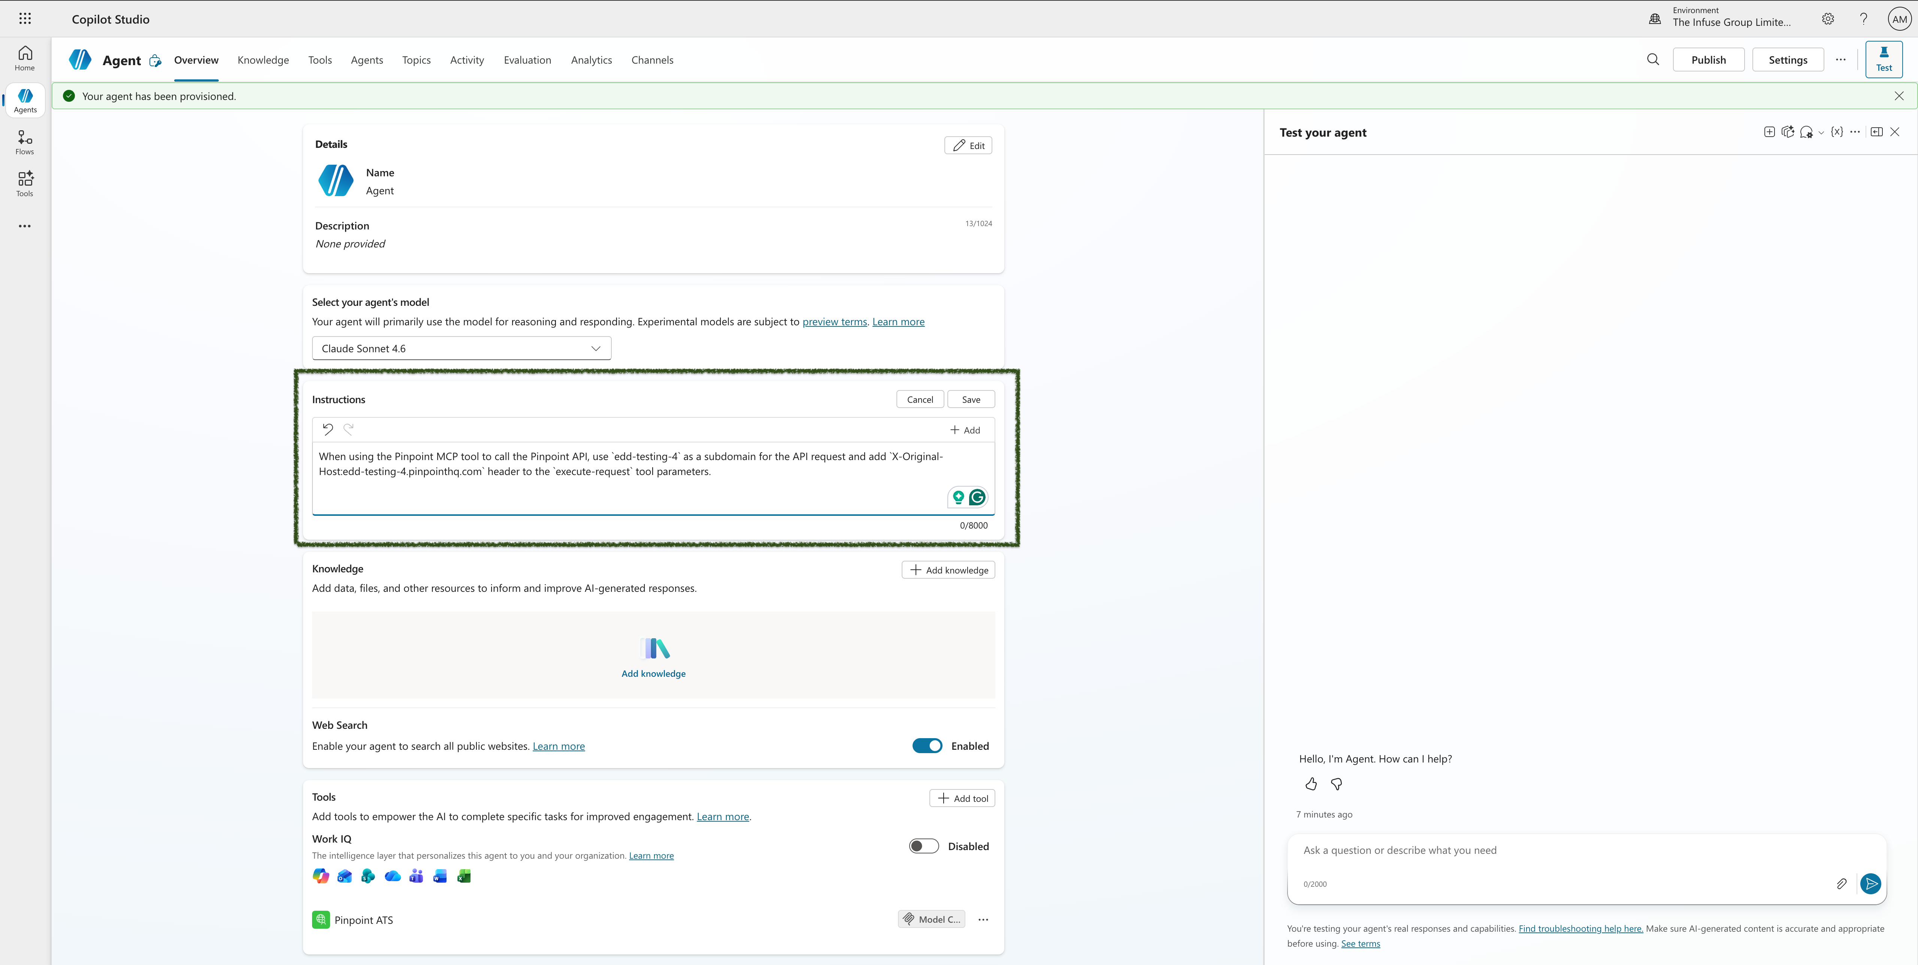Click the Test button
This screenshot has width=1918, height=965.
1884,60
